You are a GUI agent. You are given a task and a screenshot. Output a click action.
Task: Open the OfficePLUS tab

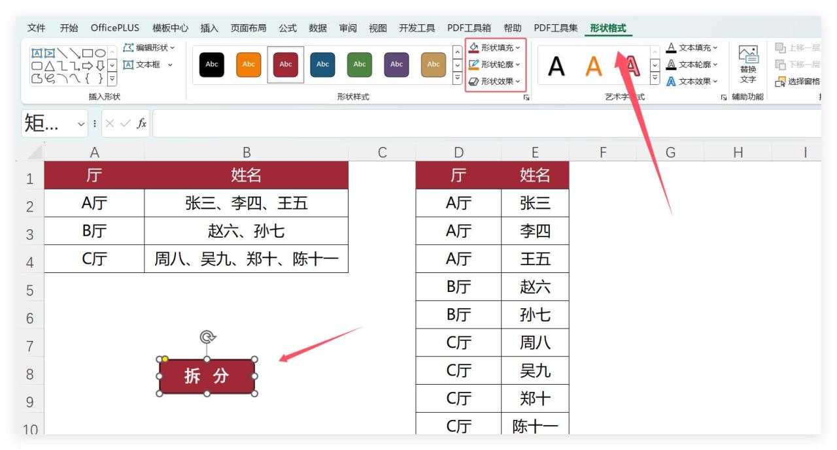[115, 28]
